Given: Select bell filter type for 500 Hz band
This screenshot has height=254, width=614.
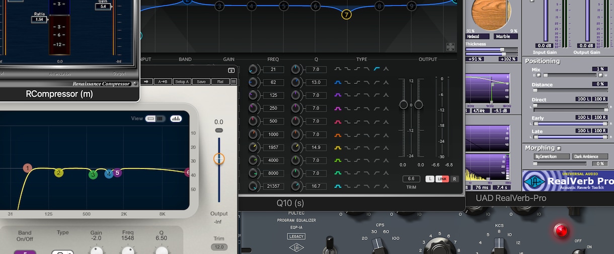Looking at the screenshot, I should [338, 121].
